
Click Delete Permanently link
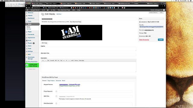click(x=144, y=40)
